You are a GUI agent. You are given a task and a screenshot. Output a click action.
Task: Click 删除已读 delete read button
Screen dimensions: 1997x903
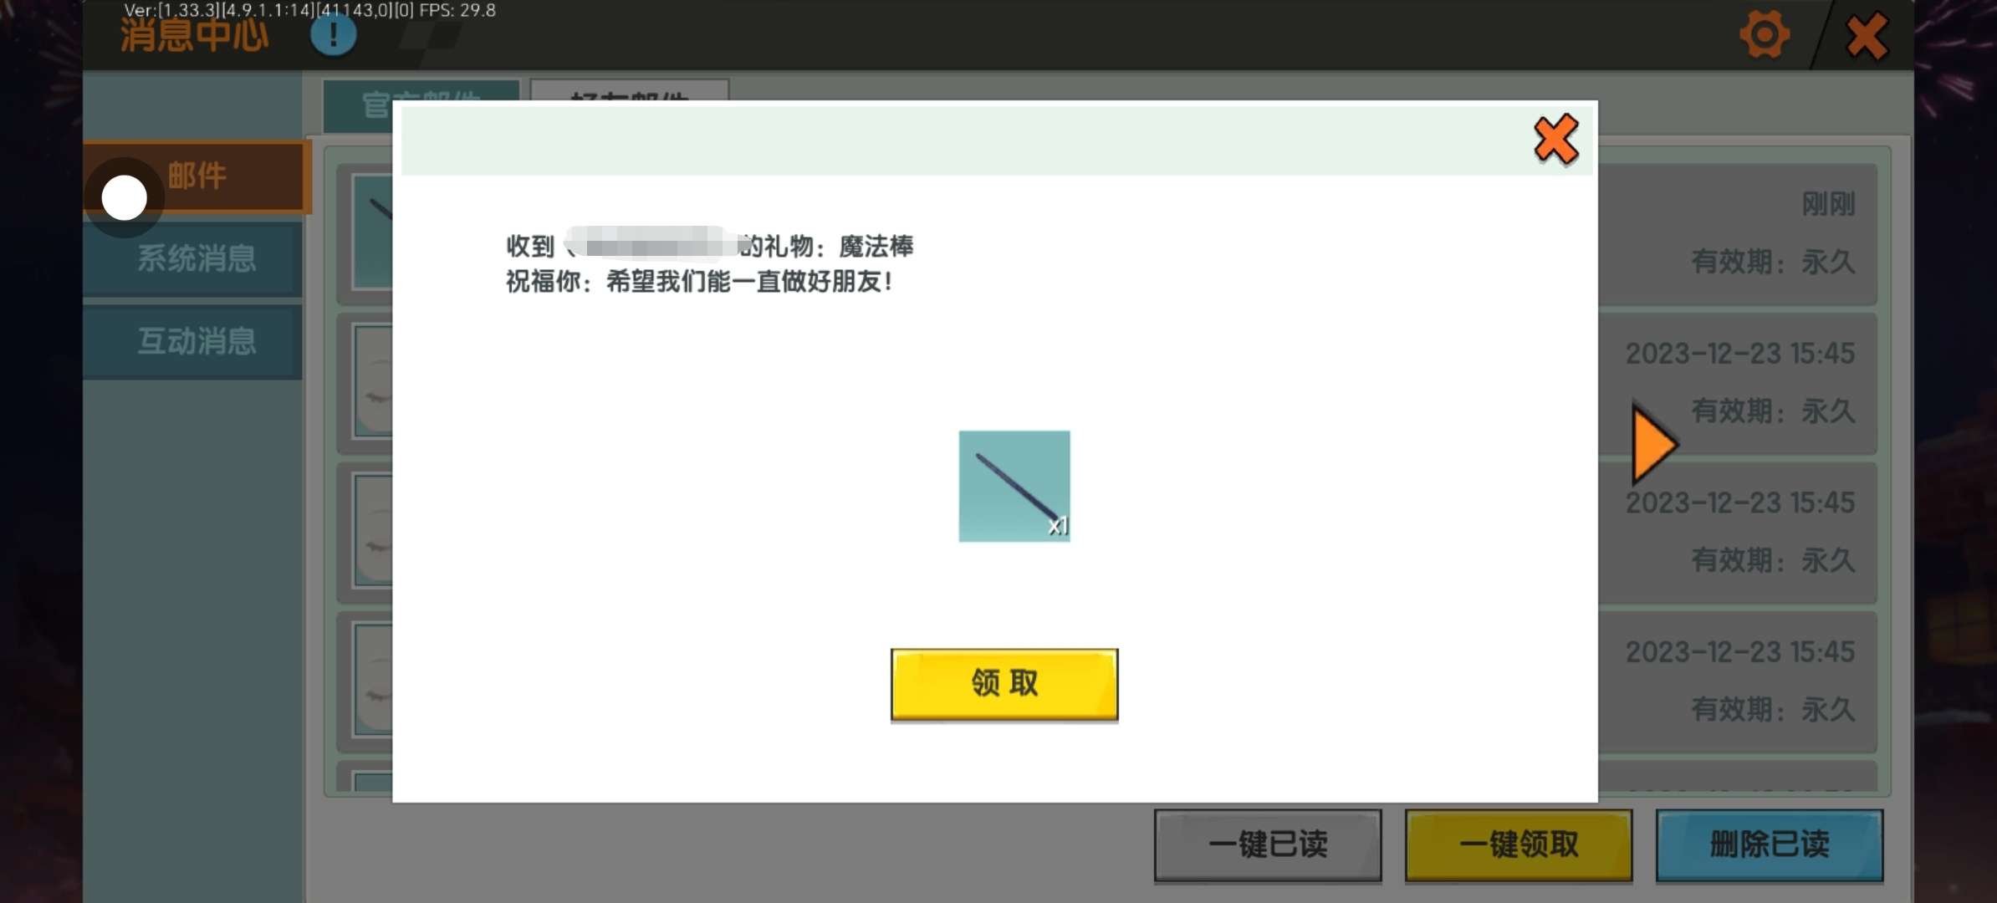pos(1769,844)
